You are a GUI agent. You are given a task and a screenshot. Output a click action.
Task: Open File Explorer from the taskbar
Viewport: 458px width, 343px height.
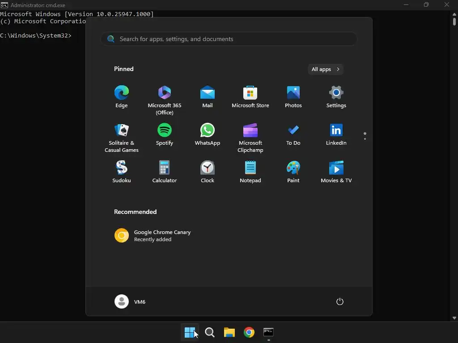point(229,332)
